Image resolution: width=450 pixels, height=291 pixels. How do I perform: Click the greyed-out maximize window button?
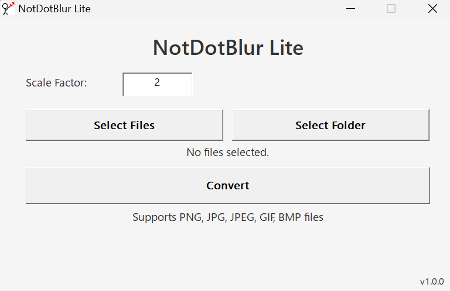click(x=391, y=9)
